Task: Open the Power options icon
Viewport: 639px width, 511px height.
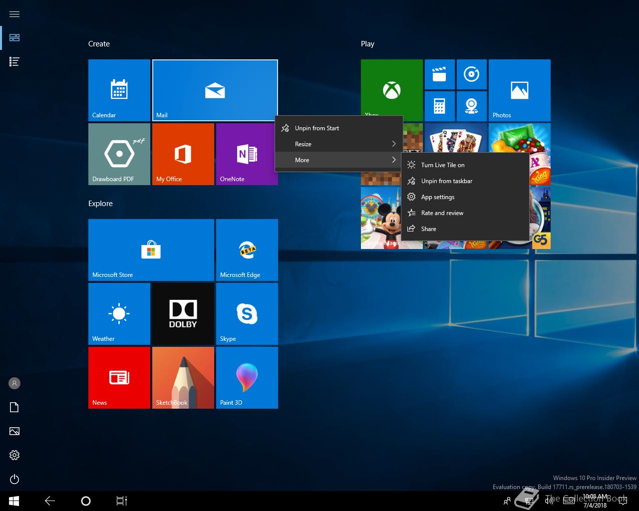Action: [14, 479]
